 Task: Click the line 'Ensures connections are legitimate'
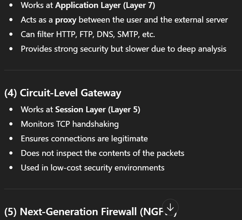pos(84,139)
